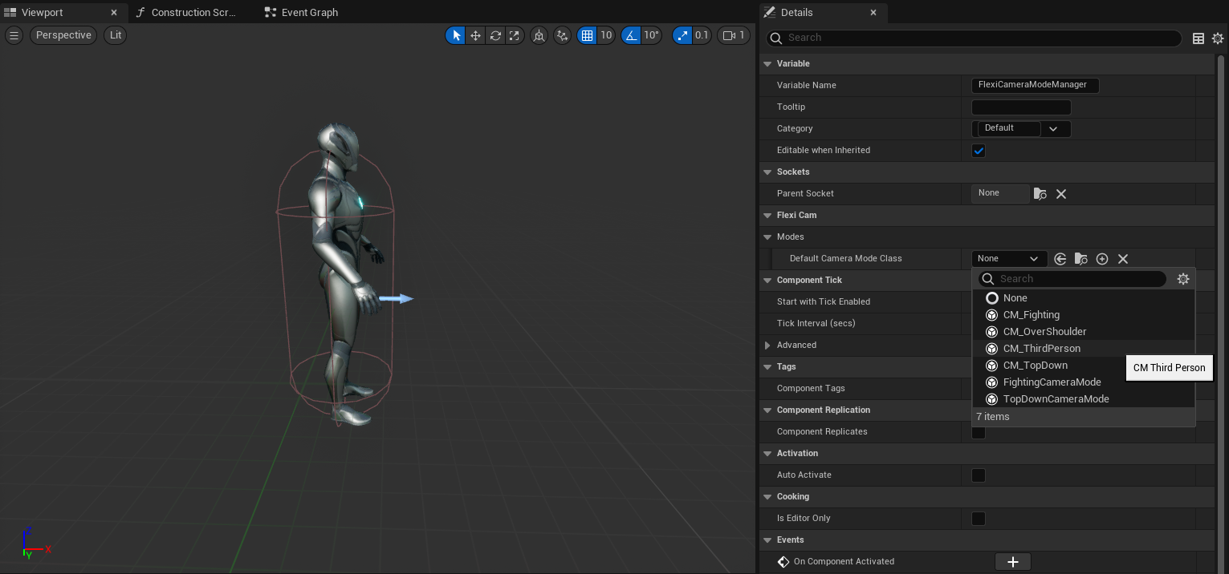The image size is (1229, 574).
Task: Select the rotate gizmo tool
Action: point(495,35)
